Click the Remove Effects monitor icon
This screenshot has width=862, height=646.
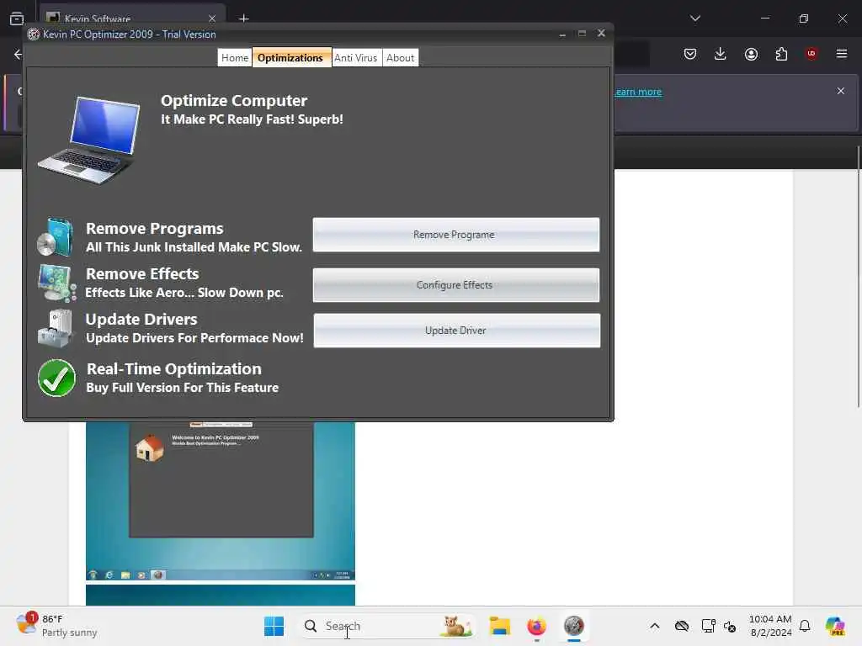[56, 283]
